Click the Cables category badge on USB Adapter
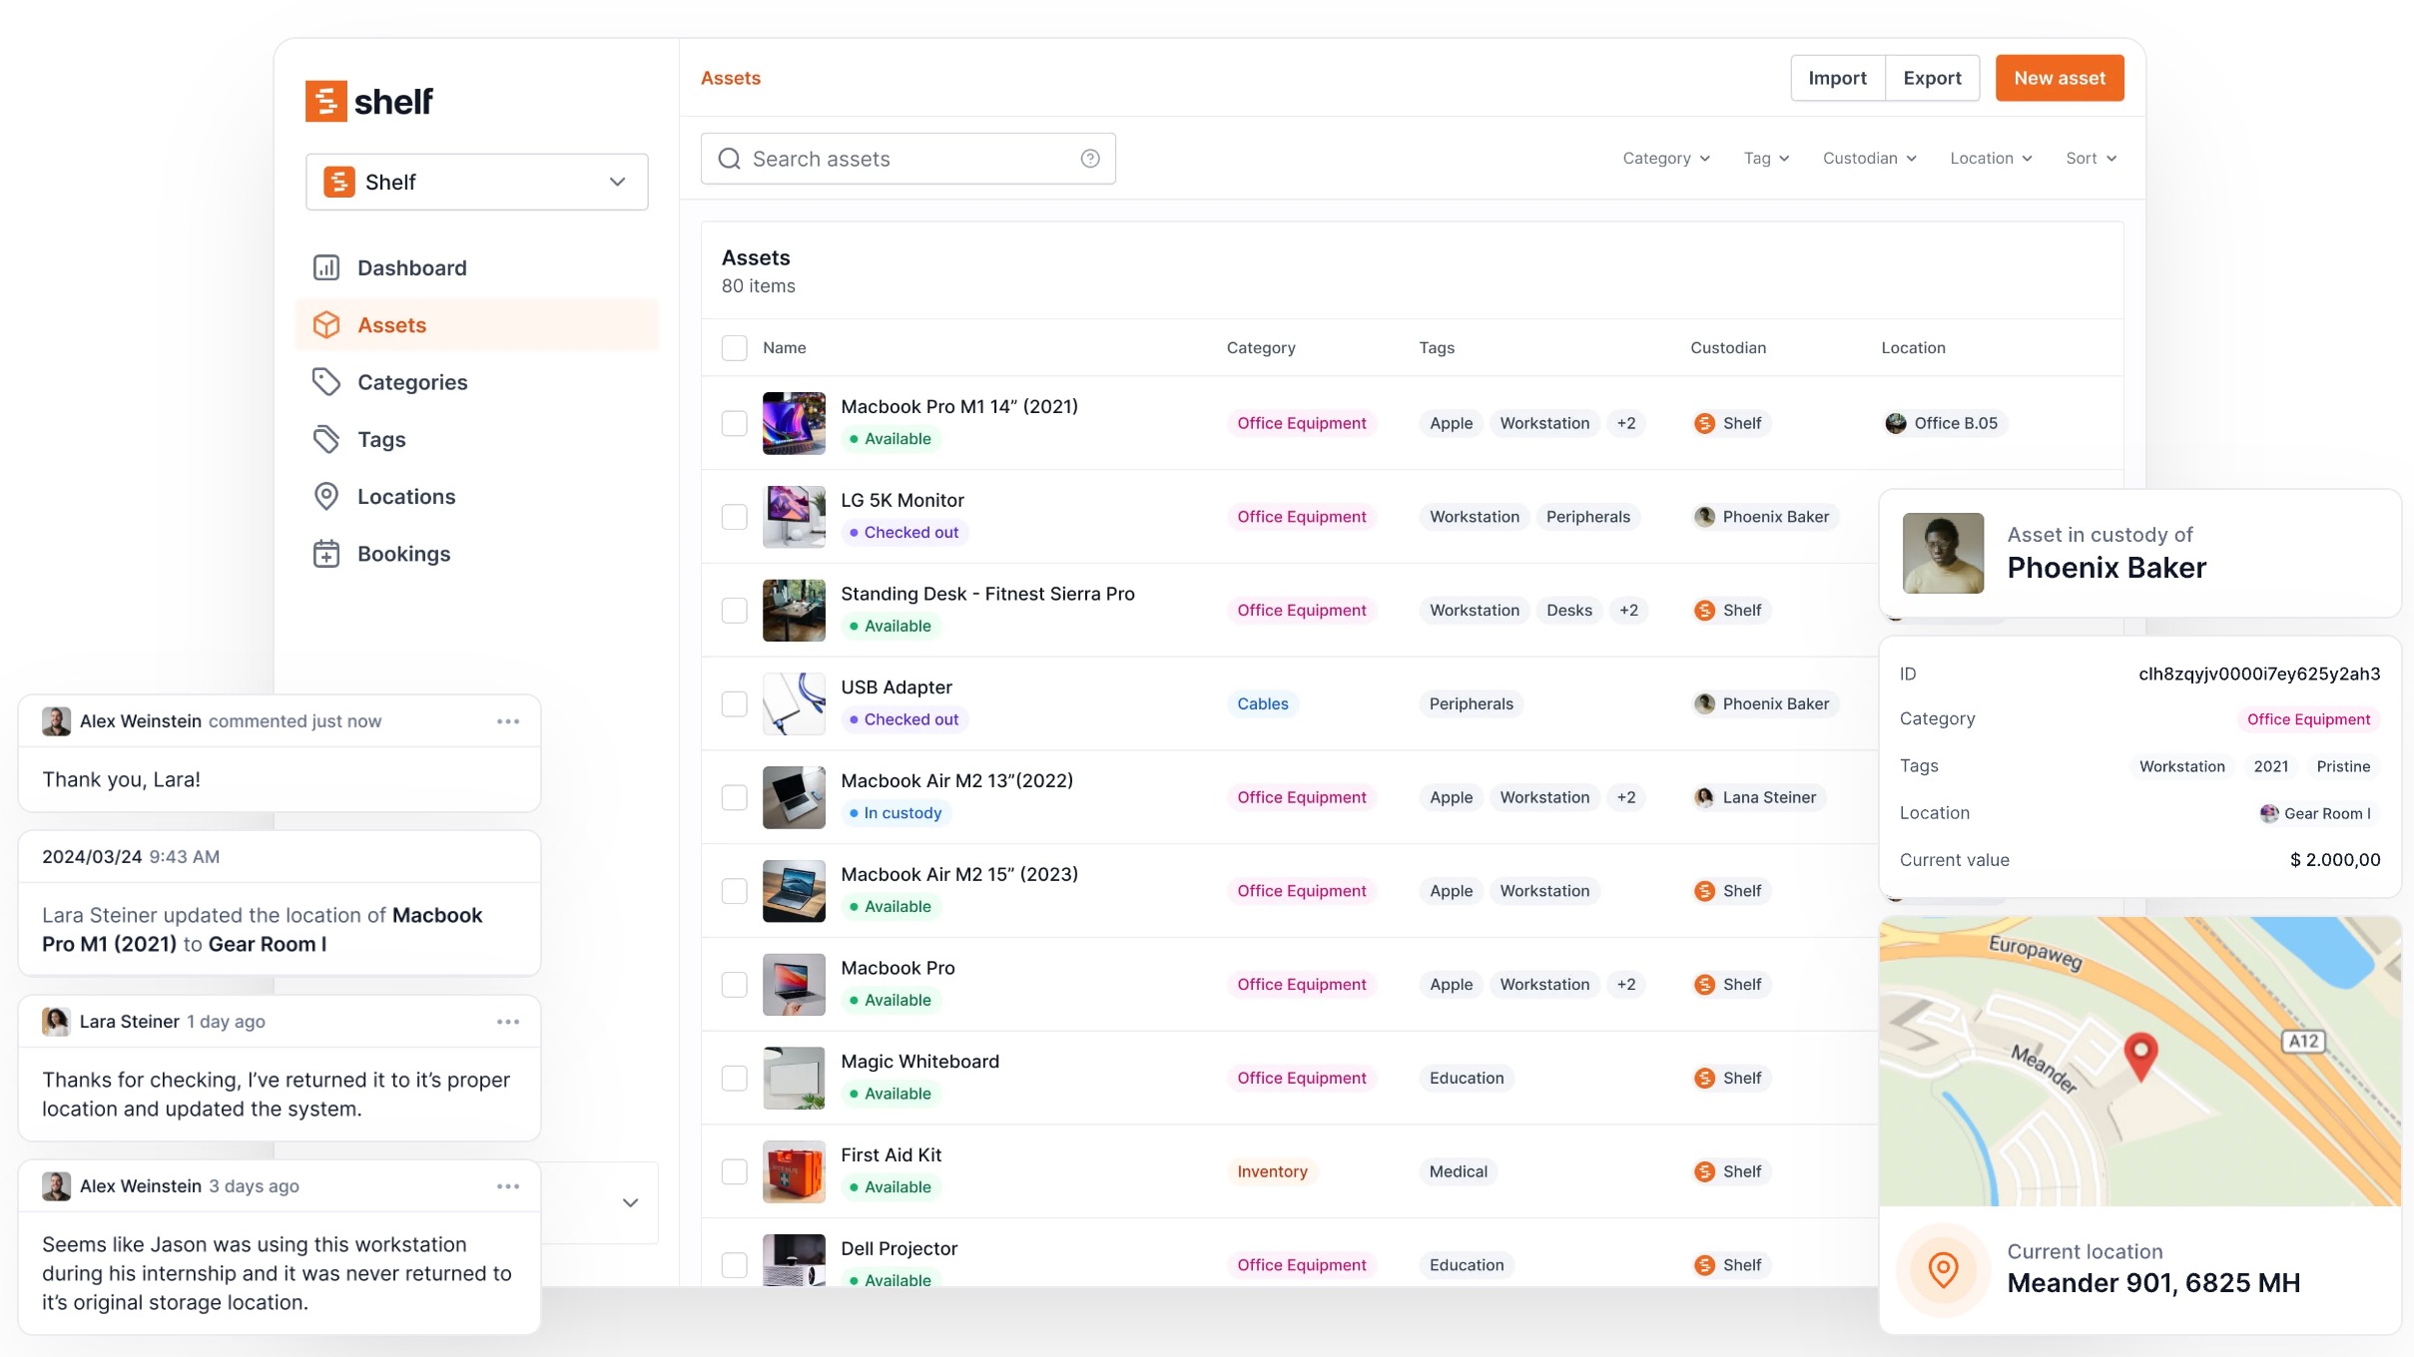Viewport: 2414px width, 1357px height. click(1262, 704)
